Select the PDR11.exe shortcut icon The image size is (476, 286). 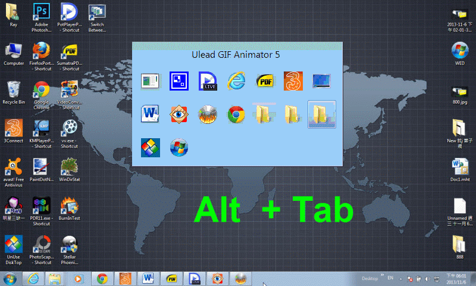tap(42, 212)
